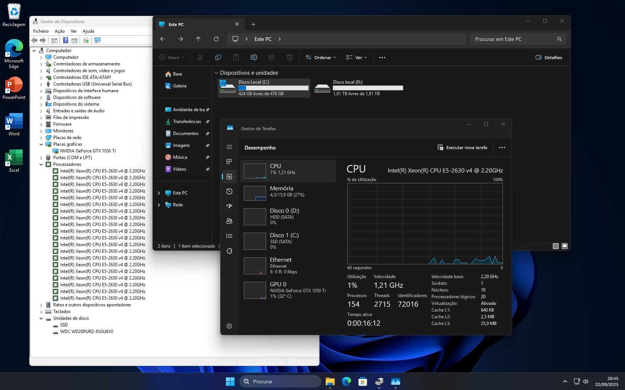The height and width of the screenshot is (390, 625).
Task: Switch to details list view icon in Explorer status bar
Action: (x=556, y=246)
